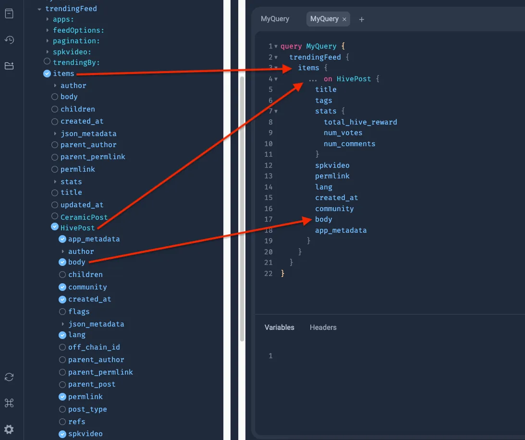Click into the variables editor line 1

[x=399, y=356]
